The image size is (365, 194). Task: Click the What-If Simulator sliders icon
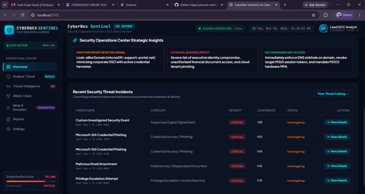[x=8, y=107]
